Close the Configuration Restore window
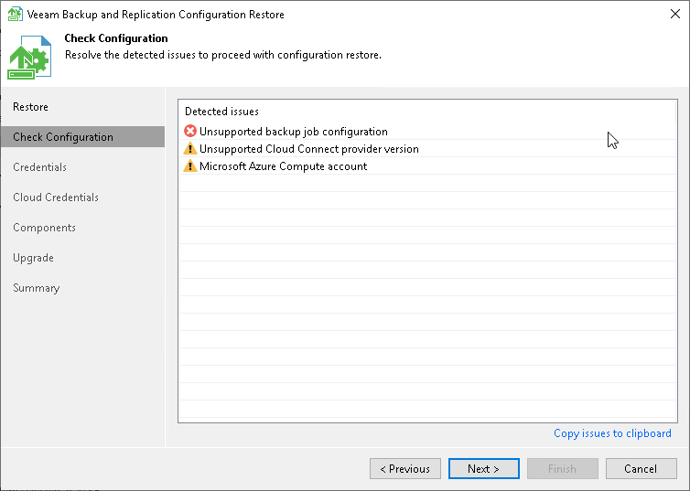This screenshot has width=690, height=491. (x=675, y=14)
